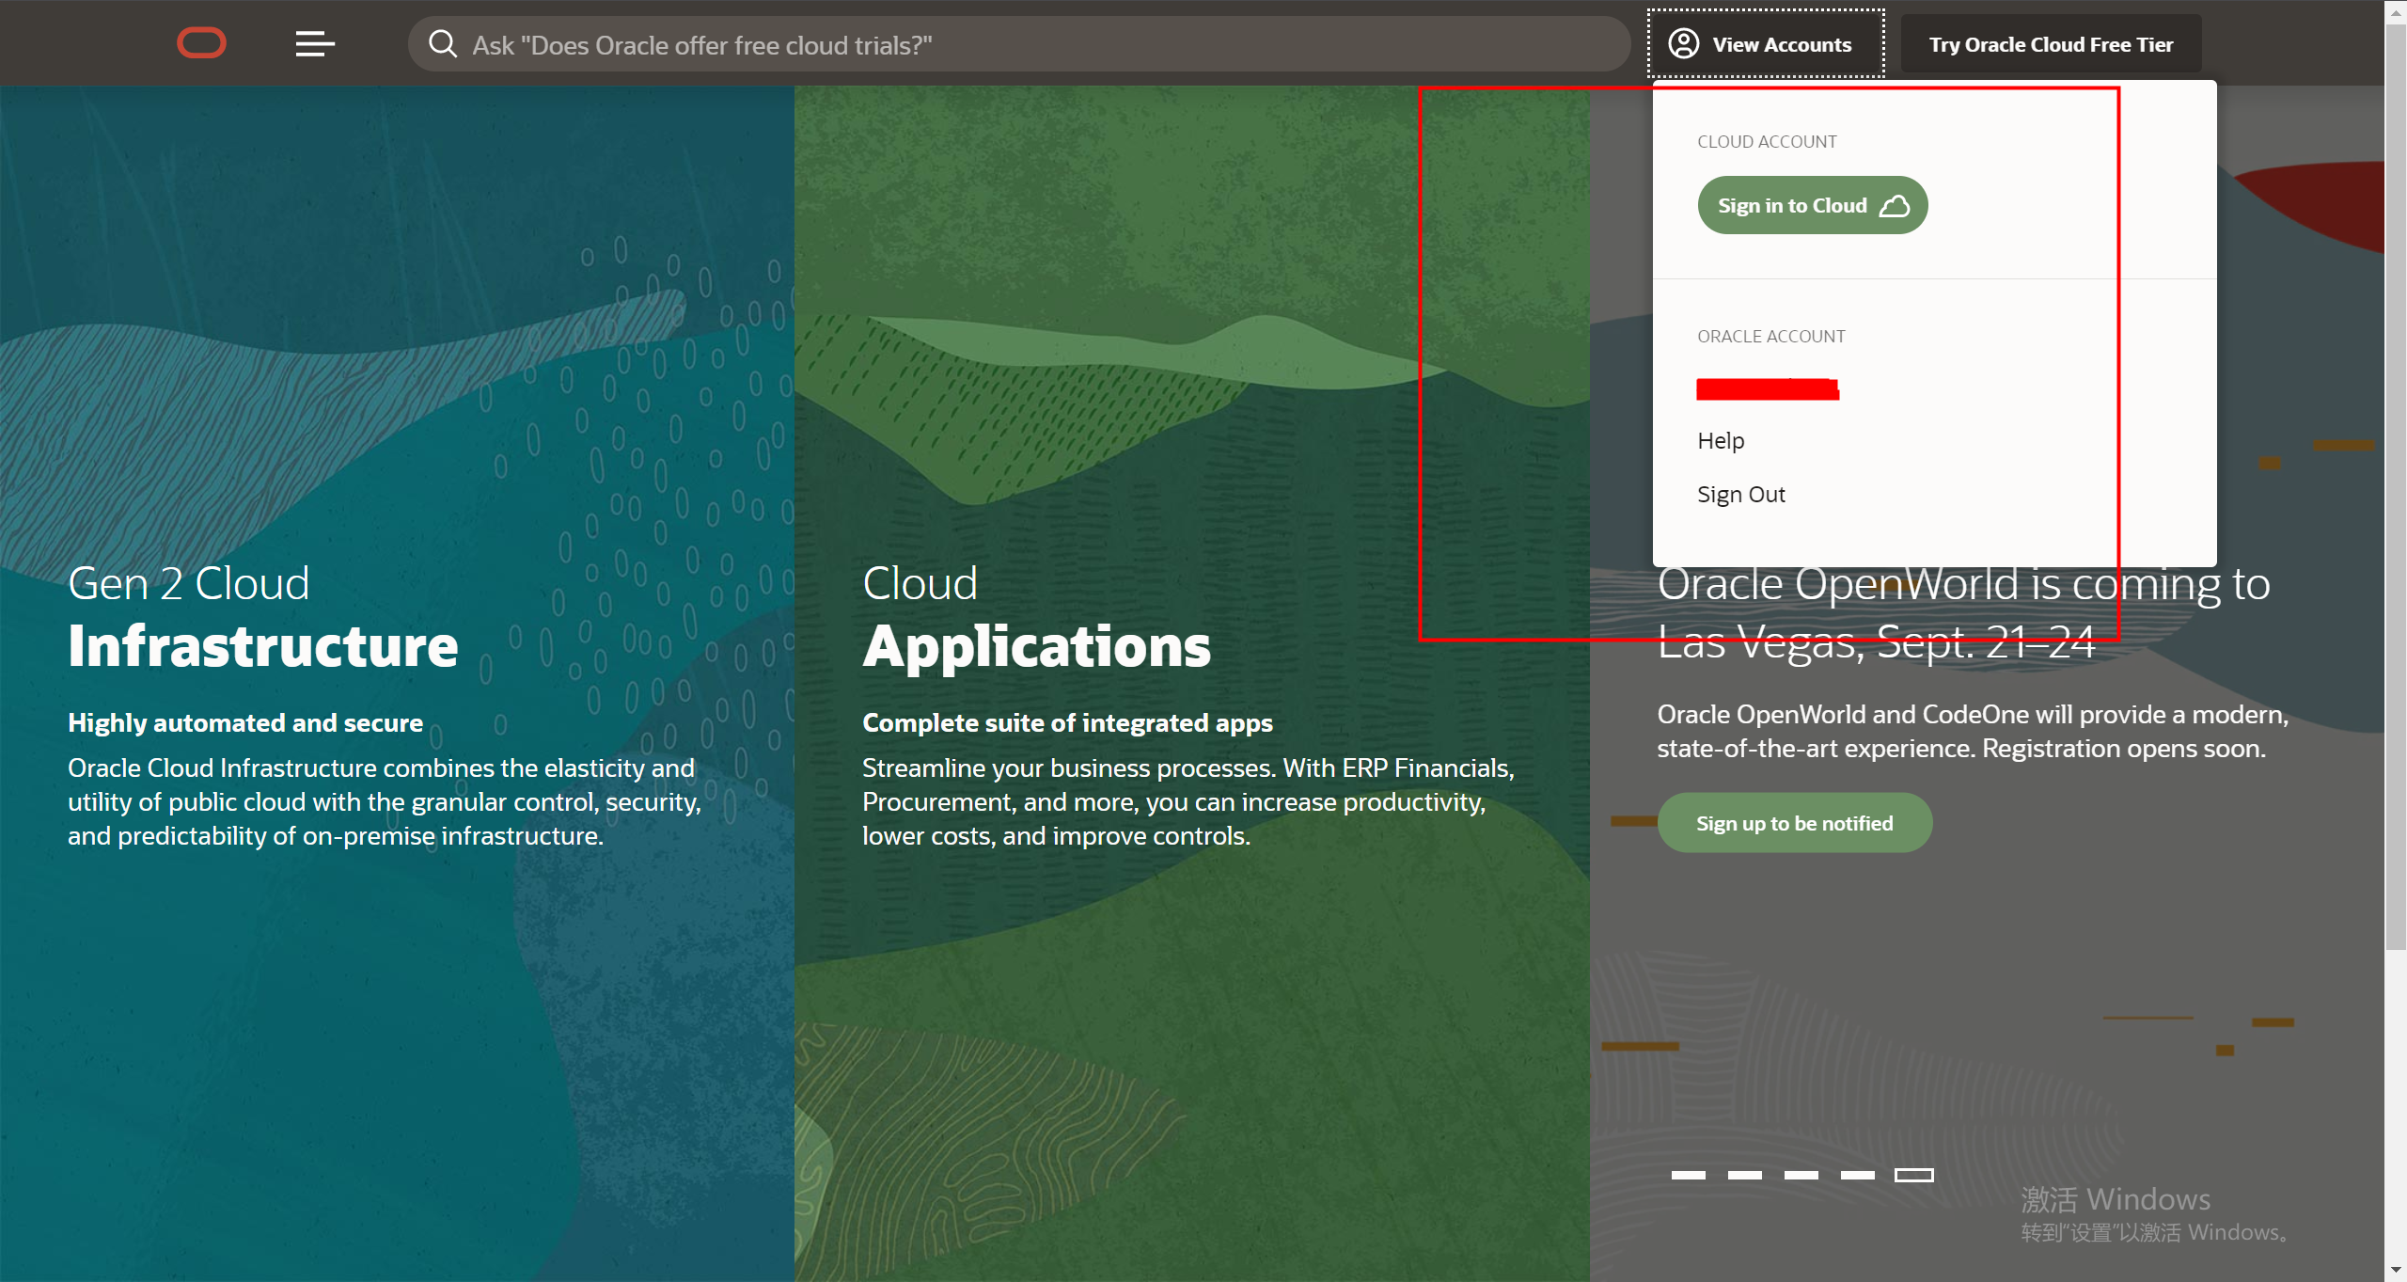Click the cloud icon on Sign in button
Image resolution: width=2407 pixels, height=1282 pixels.
click(1894, 206)
